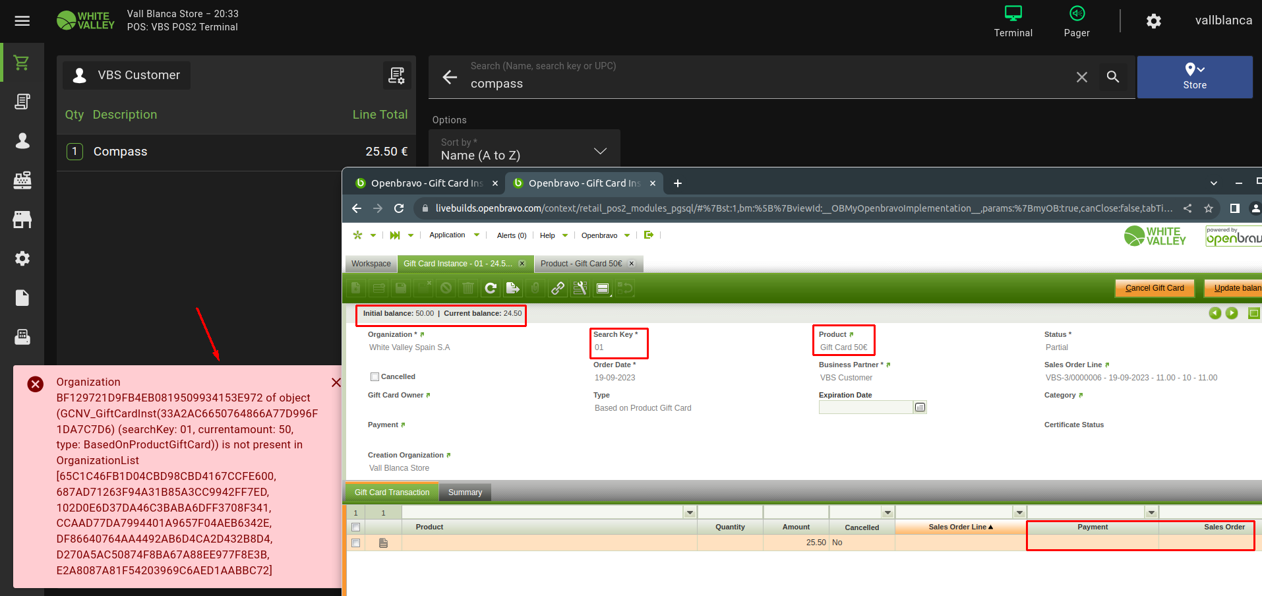Screen dimensions: 1262x596
Task: Open POS settings gear in top bar
Action: [x=1154, y=21]
